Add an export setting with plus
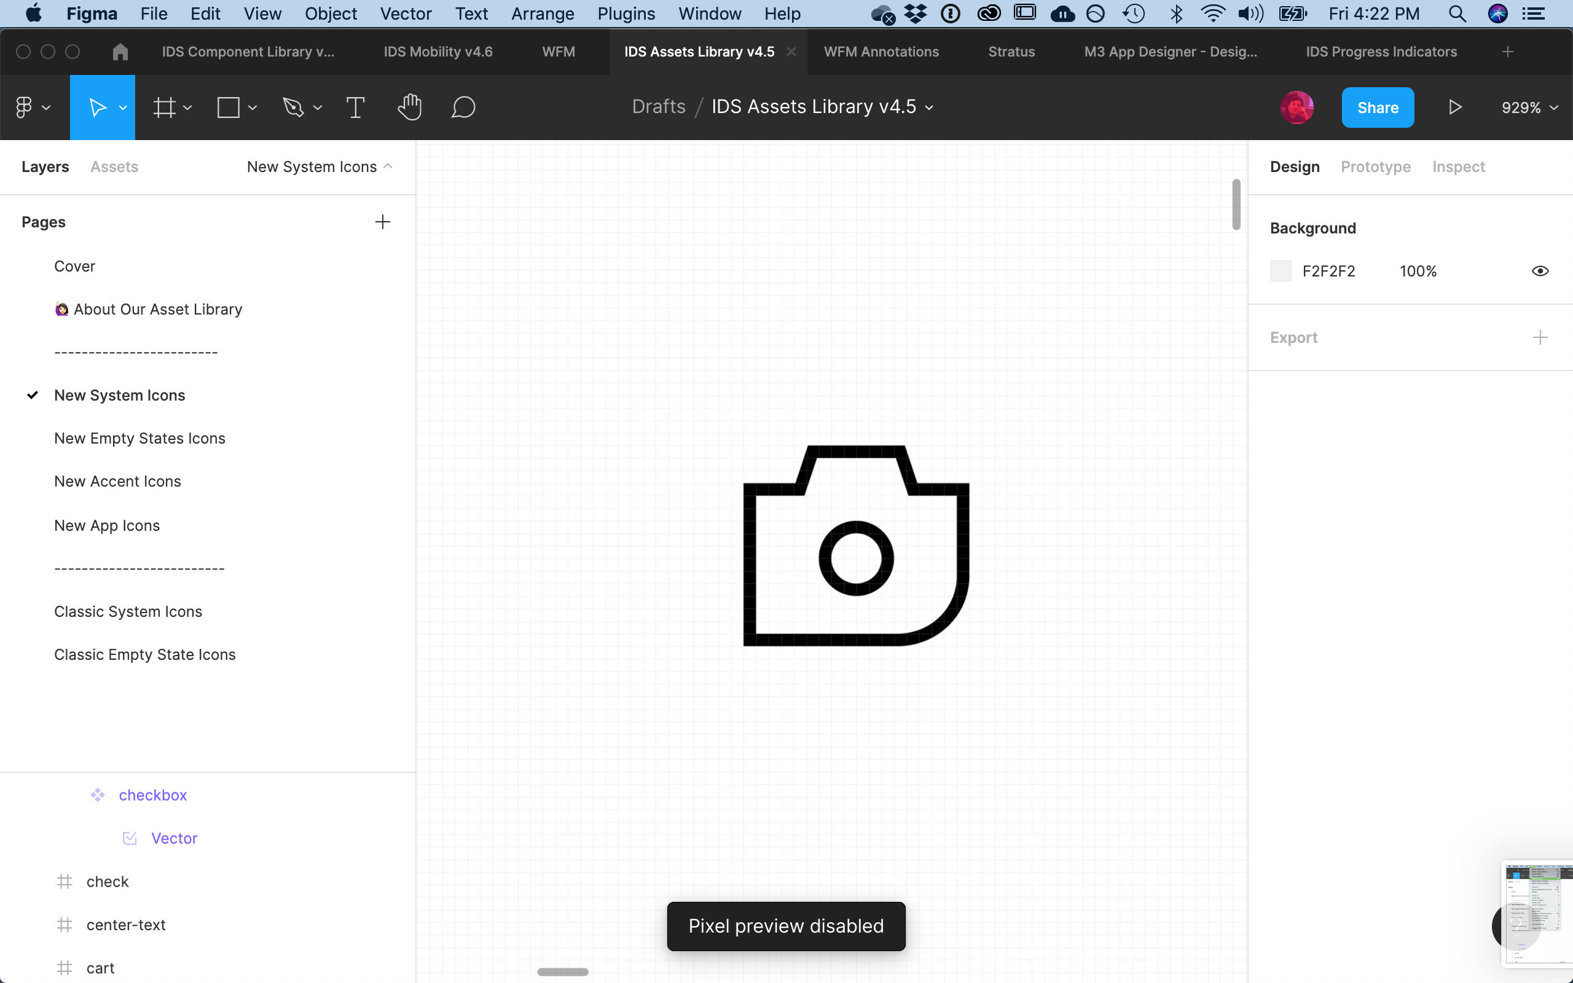Viewport: 1573px width, 983px height. pos(1540,337)
